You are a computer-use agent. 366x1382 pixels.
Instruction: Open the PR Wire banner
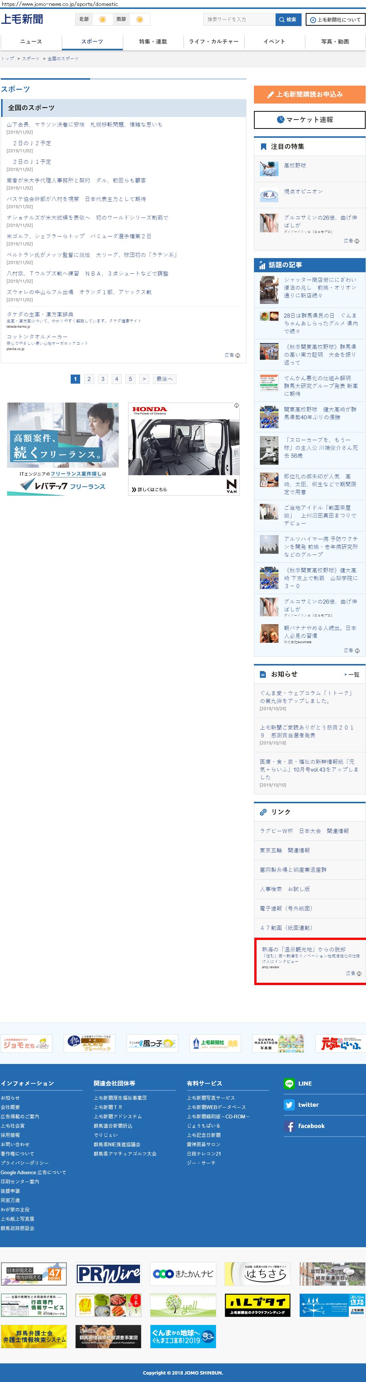108,1274
